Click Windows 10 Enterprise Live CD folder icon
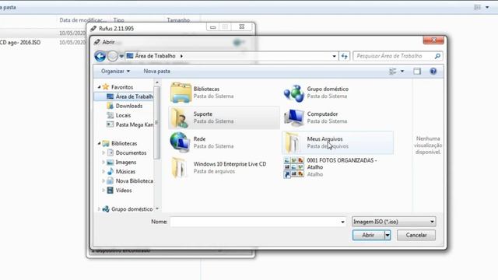The image size is (498, 280). click(180, 167)
